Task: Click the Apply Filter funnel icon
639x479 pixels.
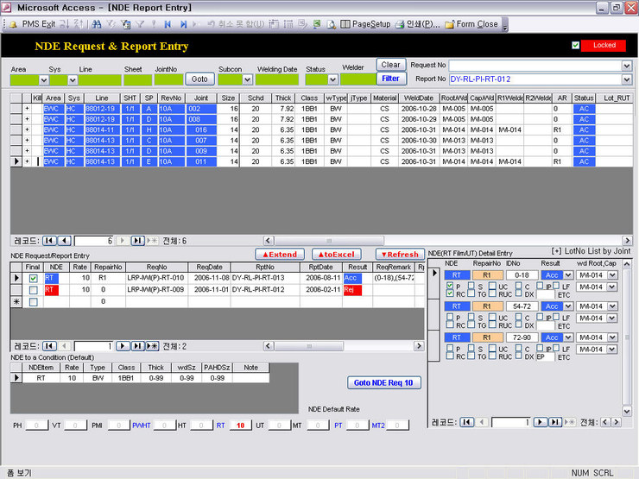Action: (140, 24)
